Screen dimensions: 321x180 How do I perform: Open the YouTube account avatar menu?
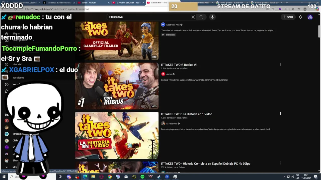point(310,17)
